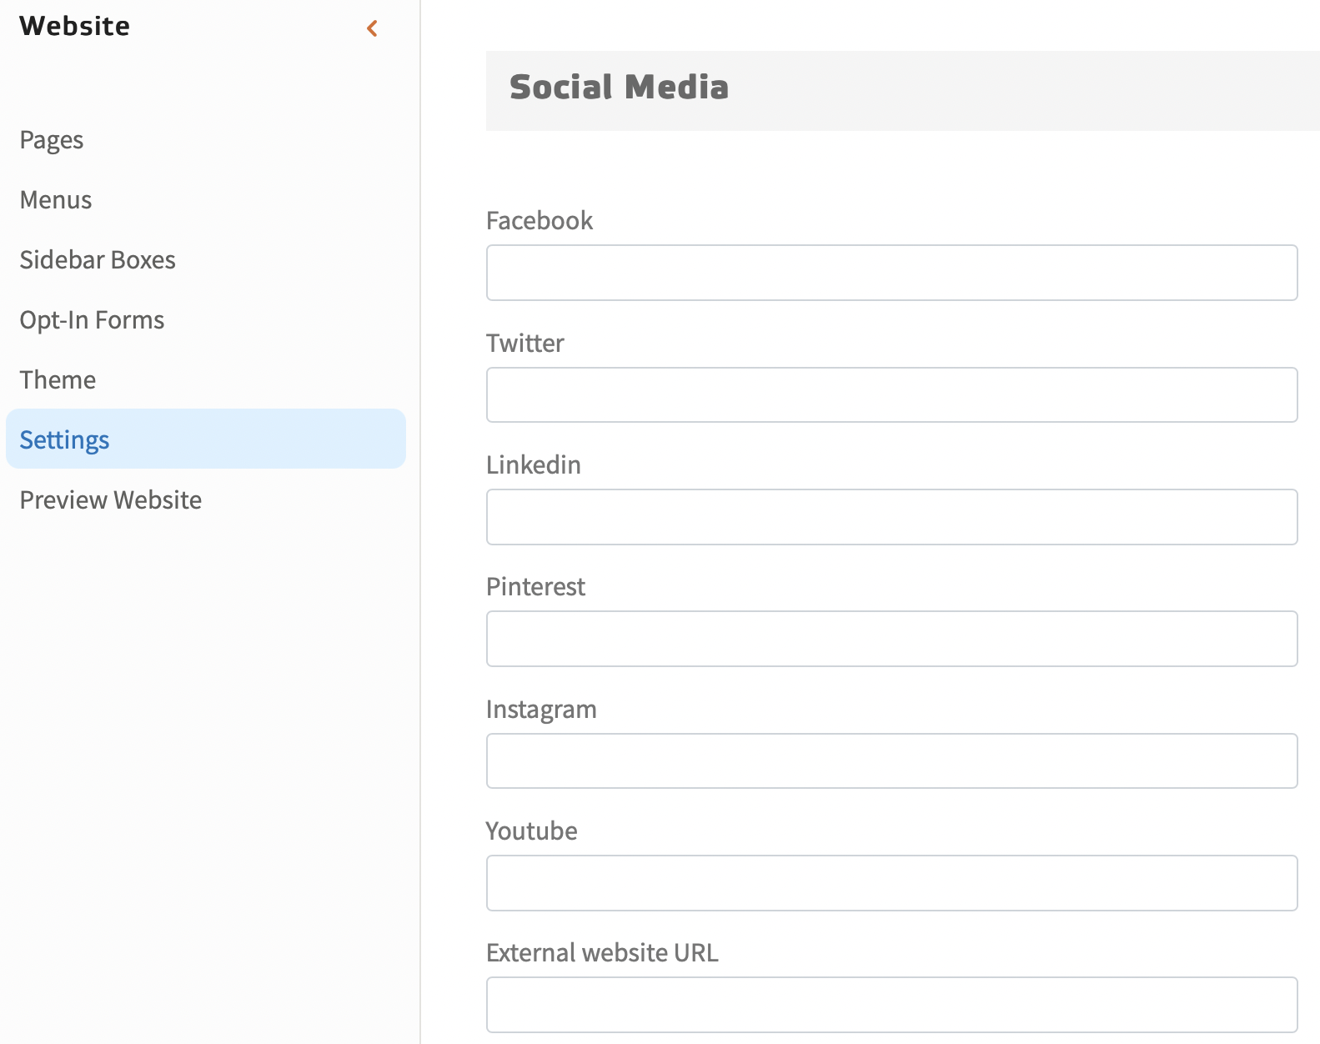Click the External website URL input
The width and height of the screenshot is (1320, 1044).
[891, 1005]
